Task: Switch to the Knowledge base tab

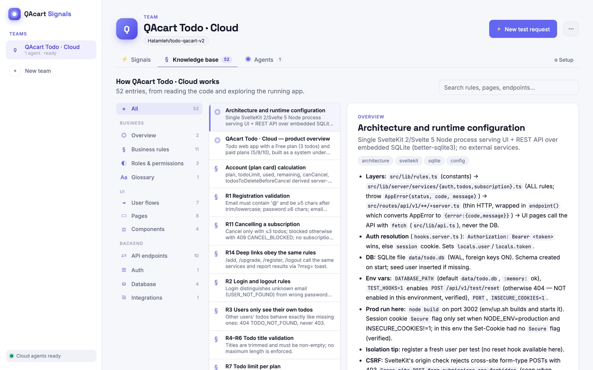Action: pyautogui.click(x=198, y=60)
